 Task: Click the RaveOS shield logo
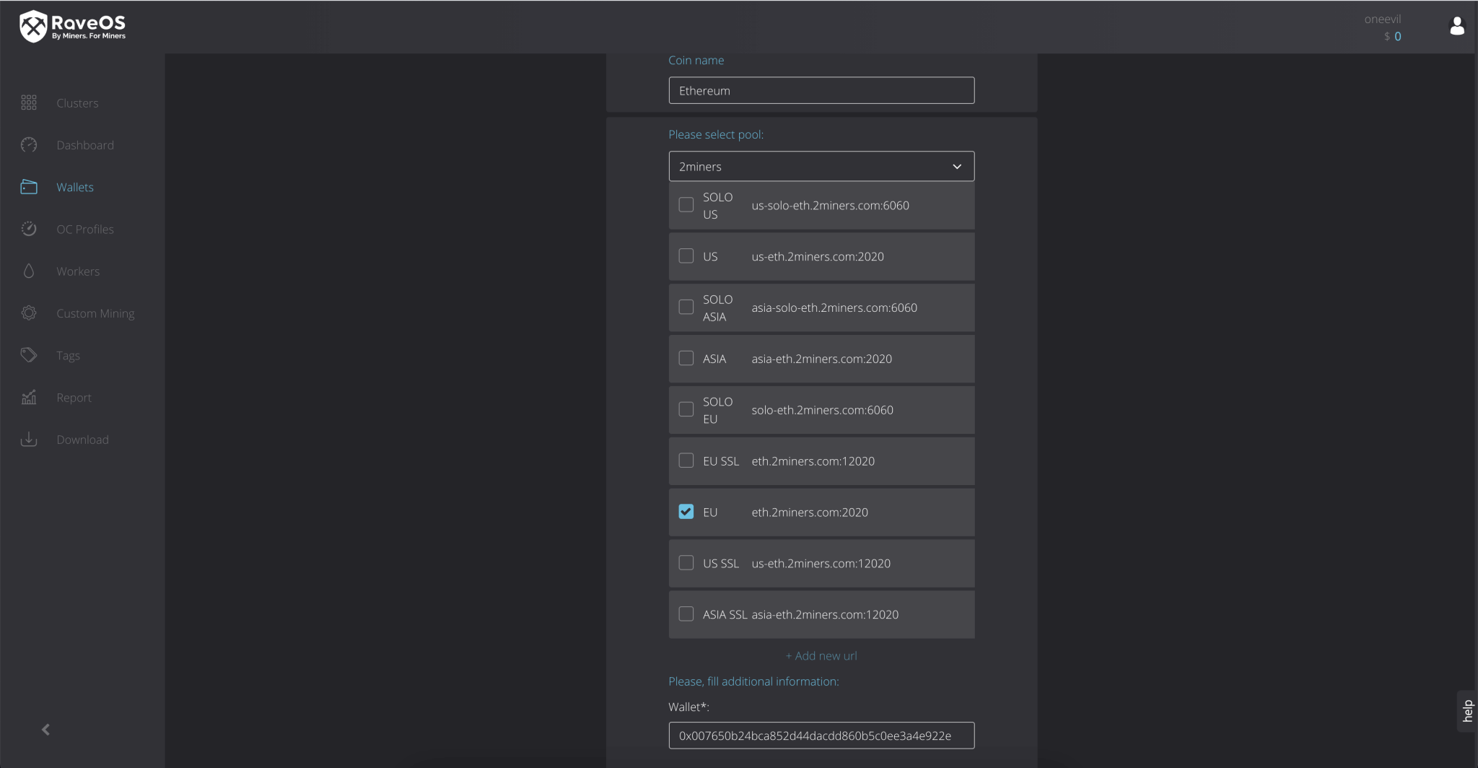pyautogui.click(x=33, y=27)
